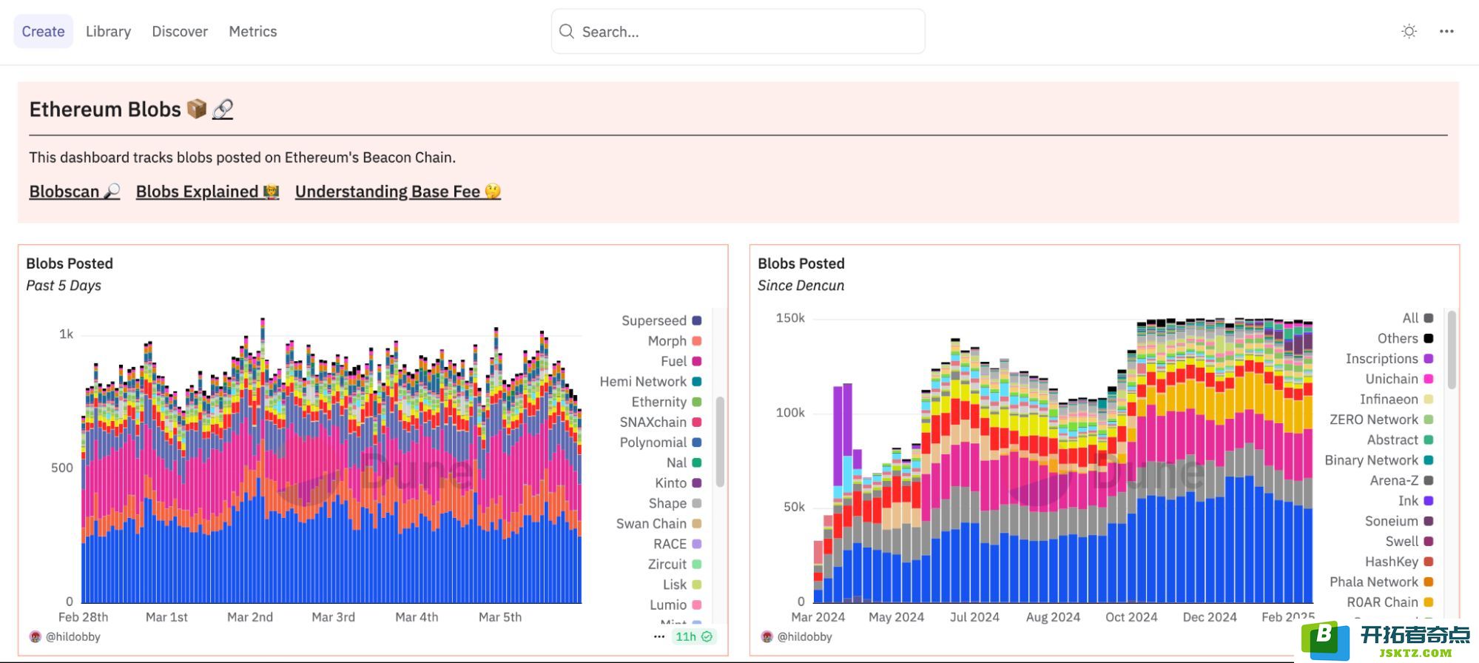
Task: Switch to the Create tab
Action: (x=43, y=31)
